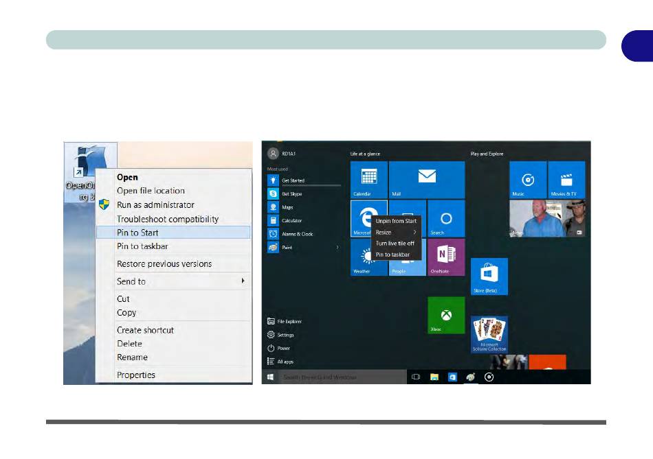Click the Search the web and Windows box
Screen dimensions: 653x459
coord(342,377)
